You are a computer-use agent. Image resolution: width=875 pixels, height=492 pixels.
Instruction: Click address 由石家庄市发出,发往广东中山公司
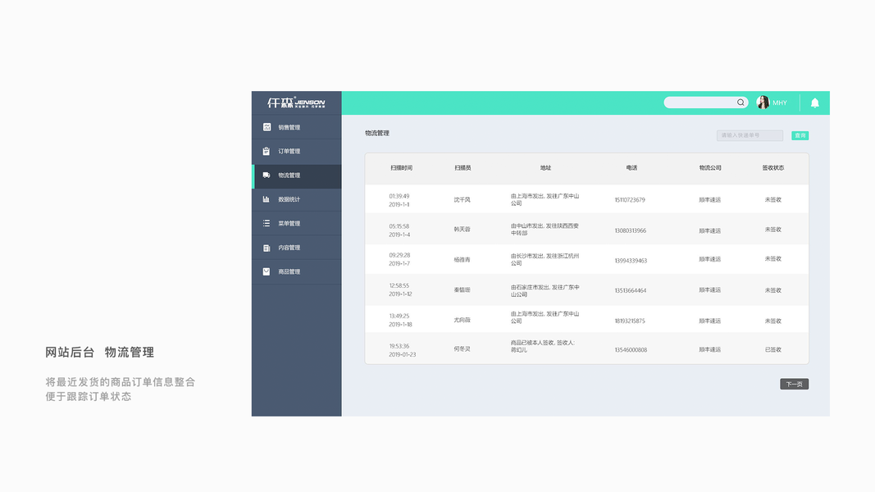(x=545, y=290)
